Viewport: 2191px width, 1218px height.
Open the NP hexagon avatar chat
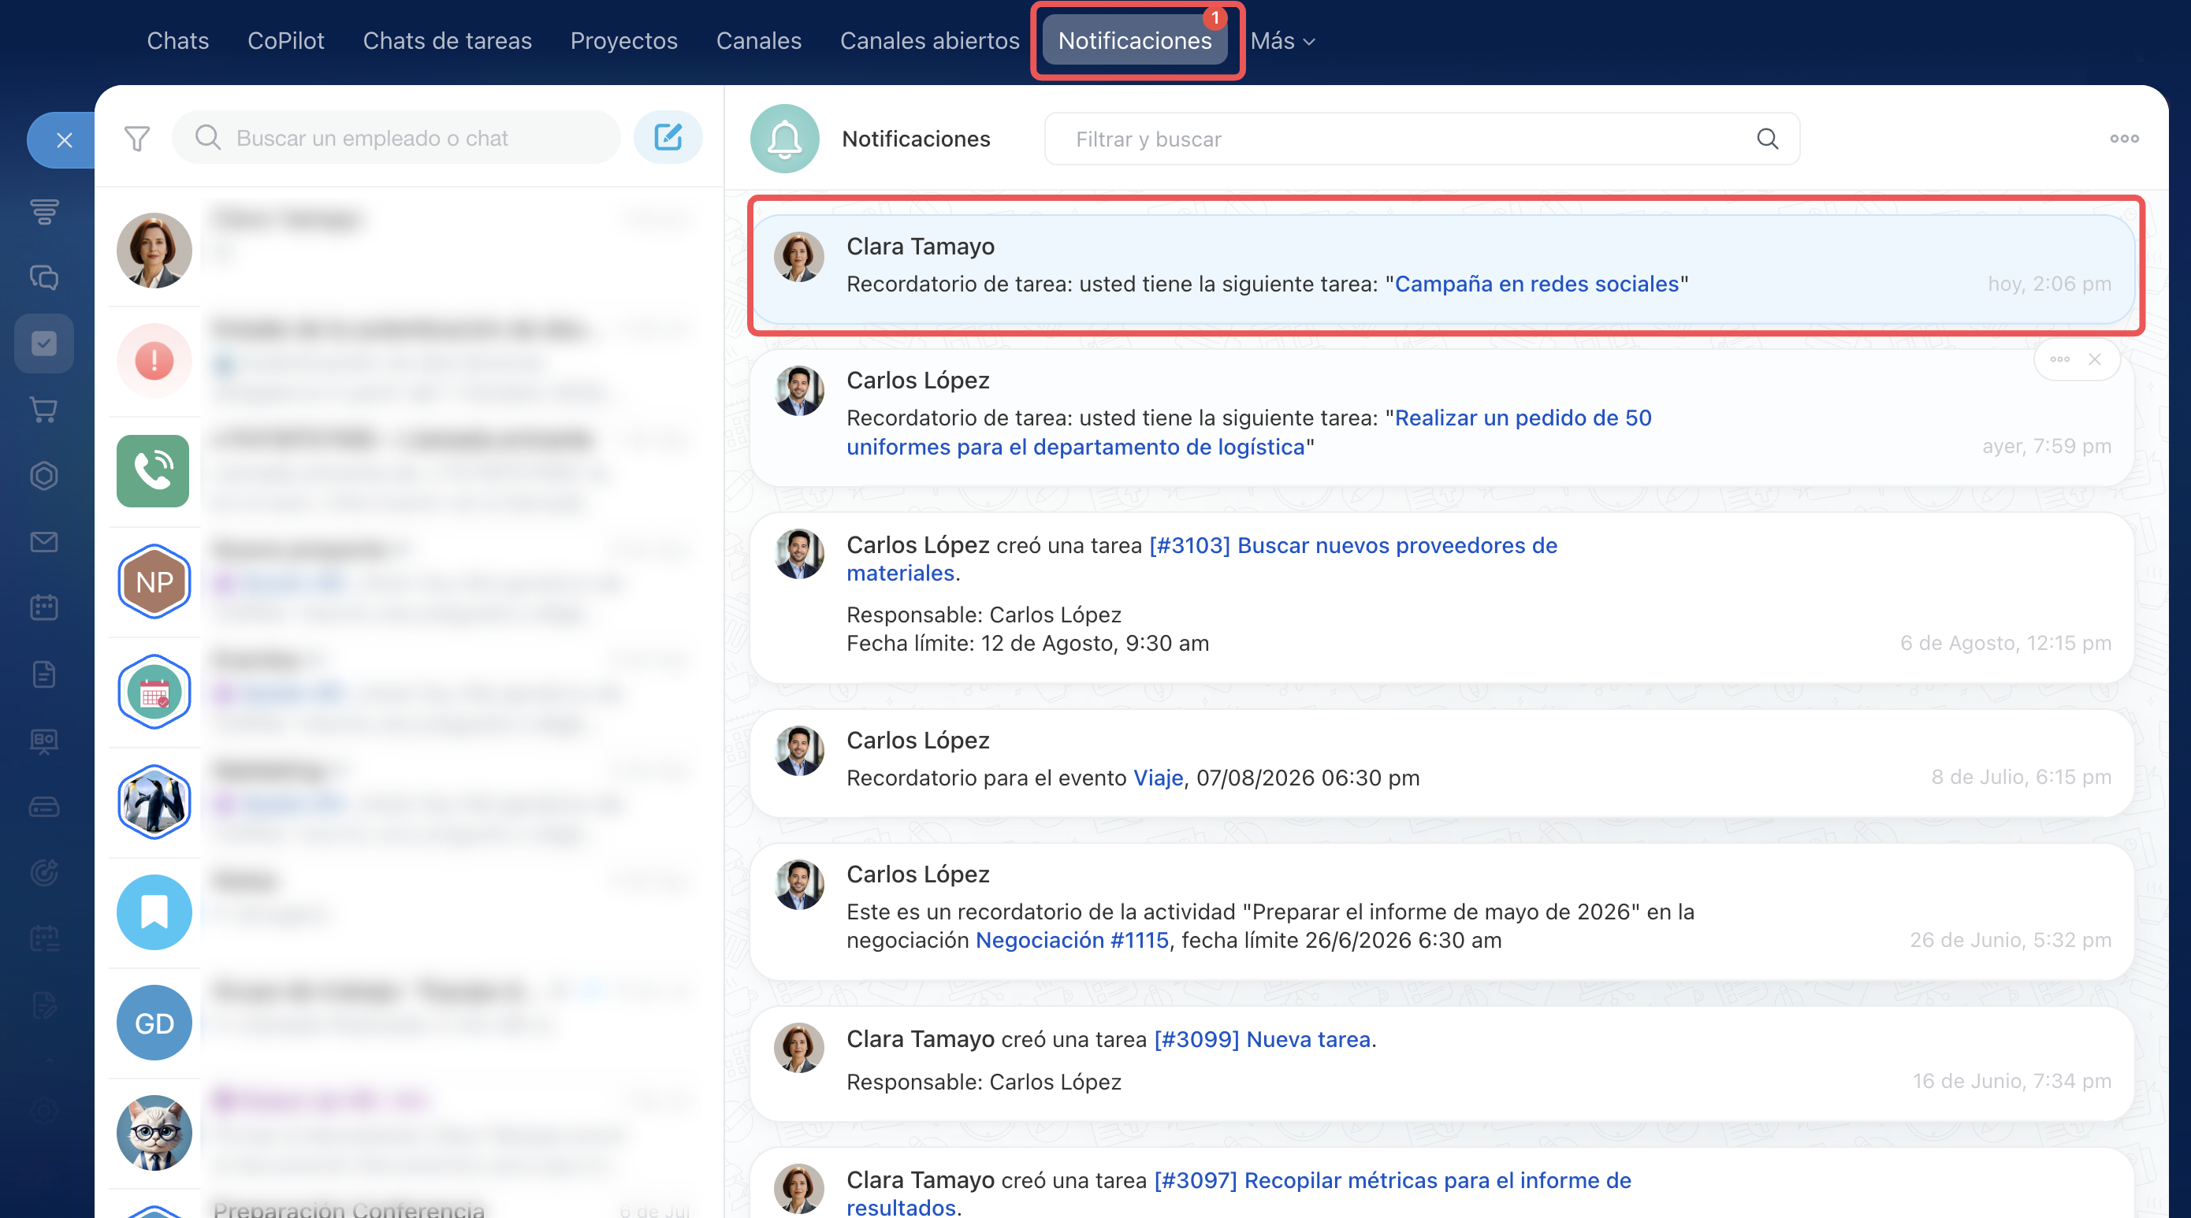coord(154,581)
